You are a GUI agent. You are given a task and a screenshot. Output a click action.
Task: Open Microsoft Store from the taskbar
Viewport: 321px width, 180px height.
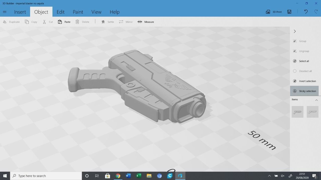108,176
